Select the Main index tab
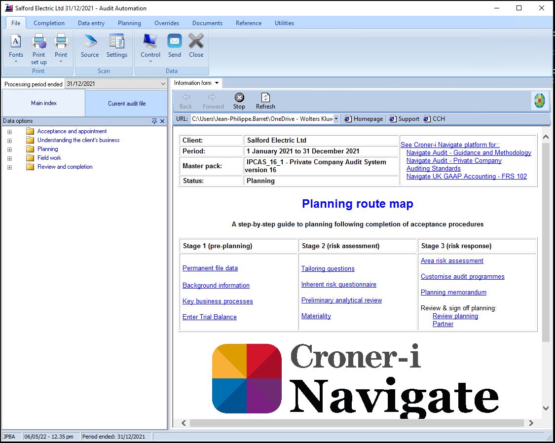Image resolution: width=555 pixels, height=443 pixels. point(43,103)
